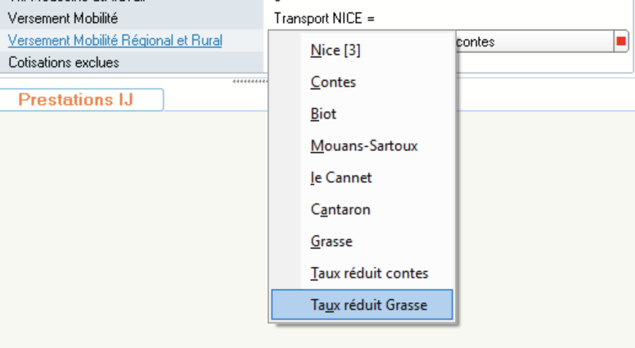Image resolution: width=635 pixels, height=348 pixels.
Task: Click the red square icon beside the contes dropdown
Action: click(621, 42)
